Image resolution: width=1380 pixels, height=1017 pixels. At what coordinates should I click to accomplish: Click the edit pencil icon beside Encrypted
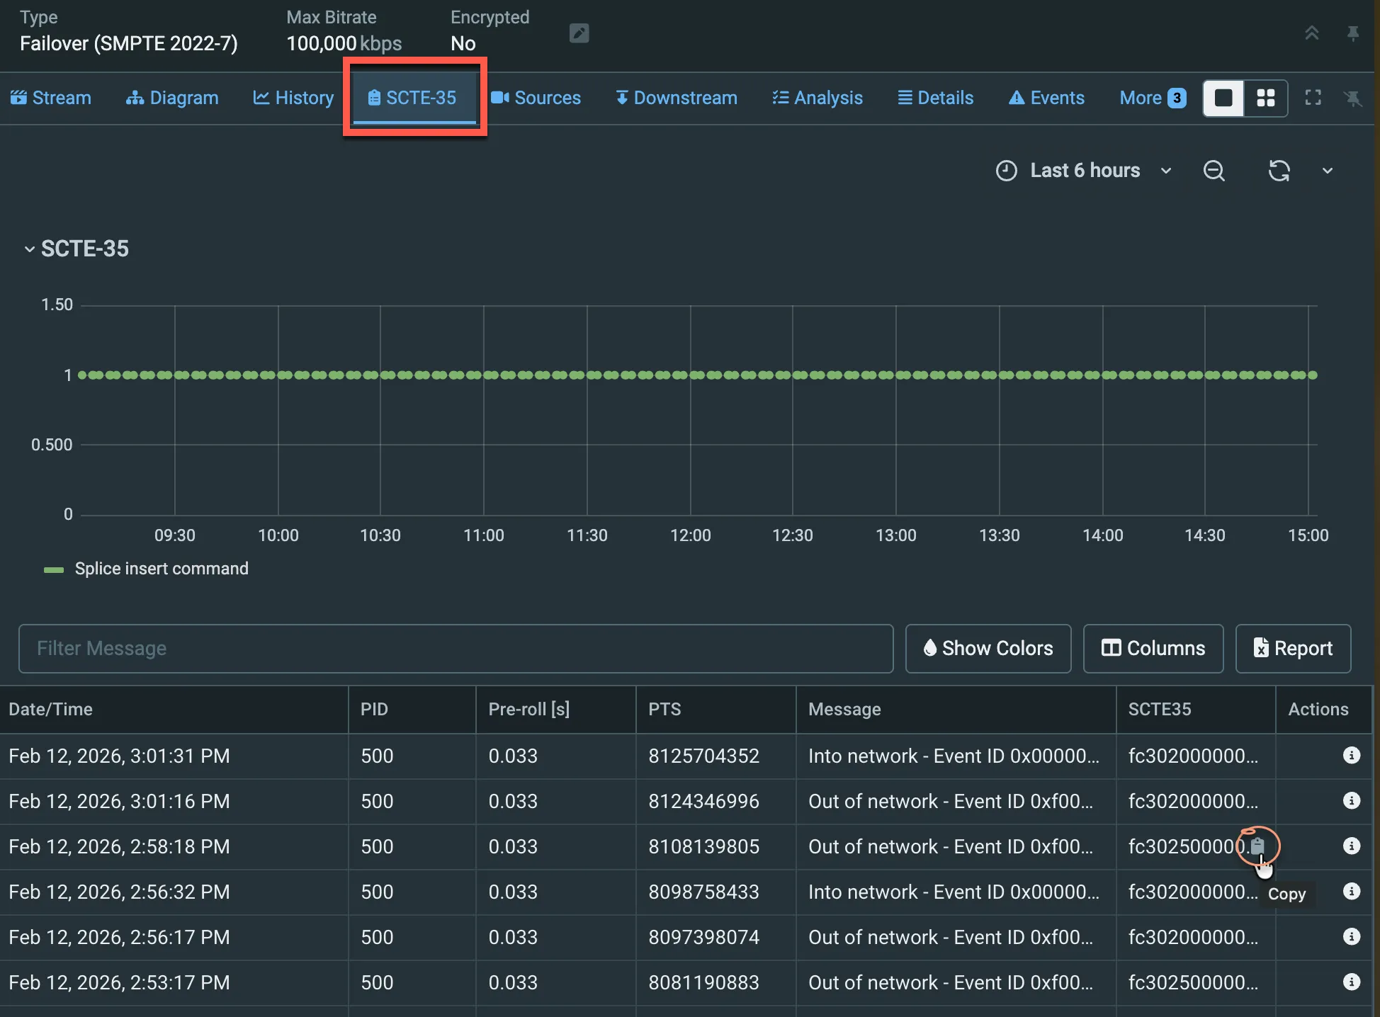[x=579, y=33]
